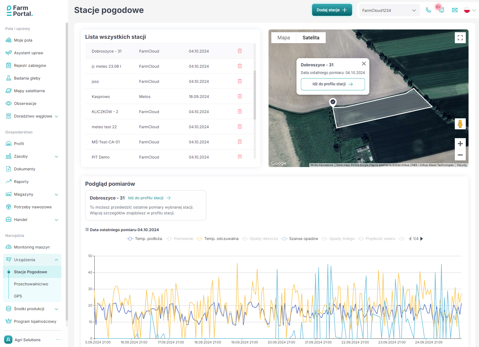Expand Środki produkcji submenu
Viewport: 479px width, 347px height.
point(56,309)
